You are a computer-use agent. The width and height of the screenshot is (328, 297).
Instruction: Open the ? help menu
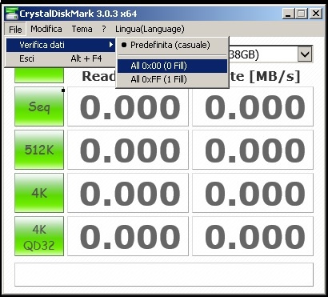[104, 29]
